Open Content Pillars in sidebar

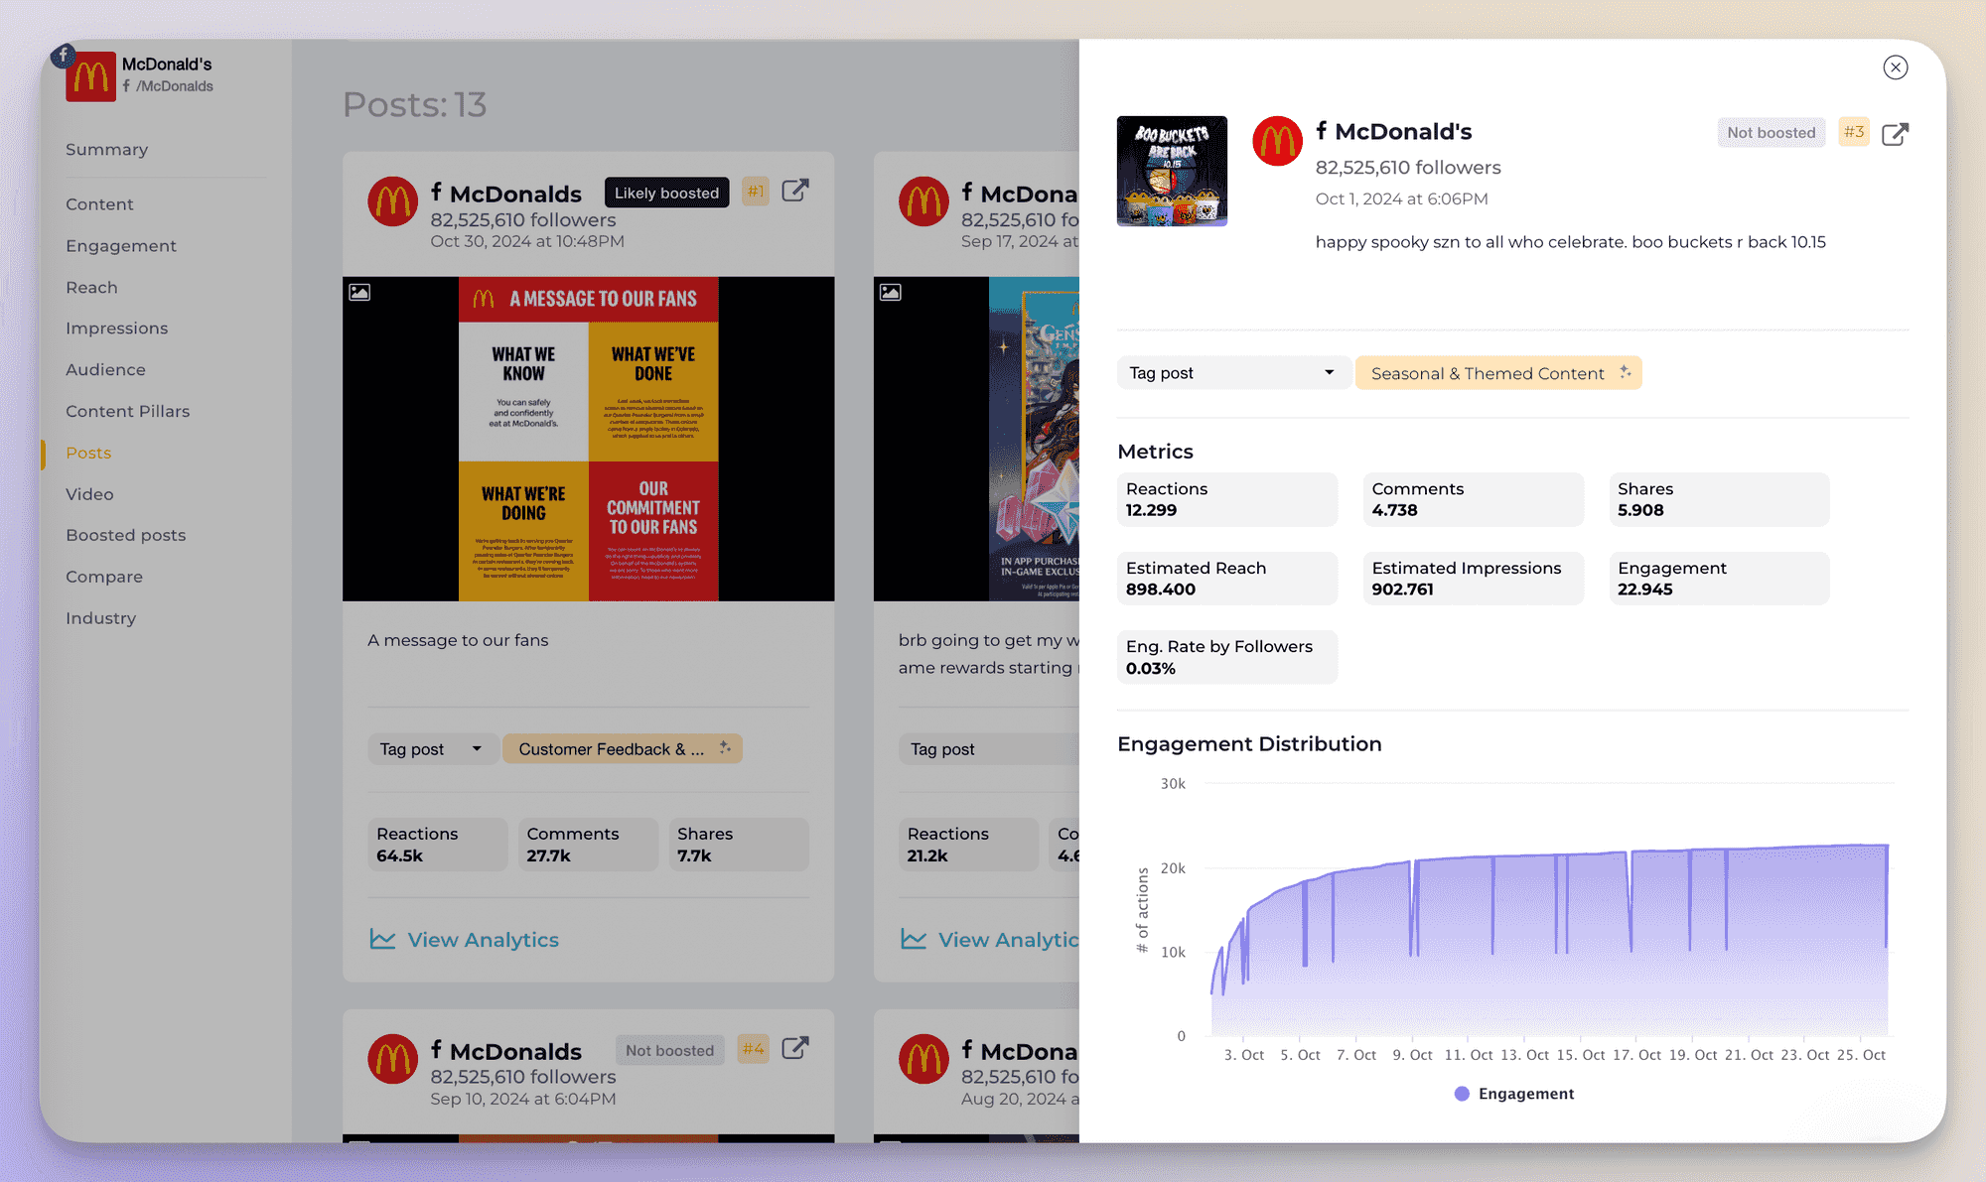127,412
